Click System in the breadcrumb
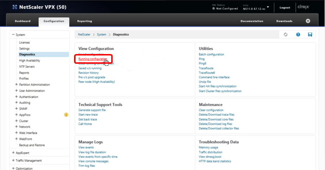The image size is (325, 170). pyautogui.click(x=101, y=35)
